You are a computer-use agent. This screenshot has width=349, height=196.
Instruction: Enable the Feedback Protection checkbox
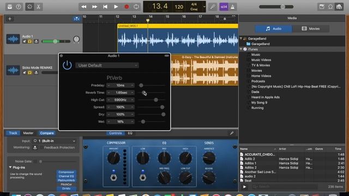(41, 148)
